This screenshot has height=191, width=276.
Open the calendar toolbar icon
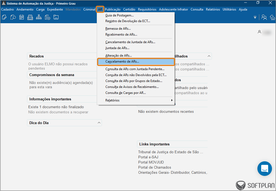coord(22,17)
